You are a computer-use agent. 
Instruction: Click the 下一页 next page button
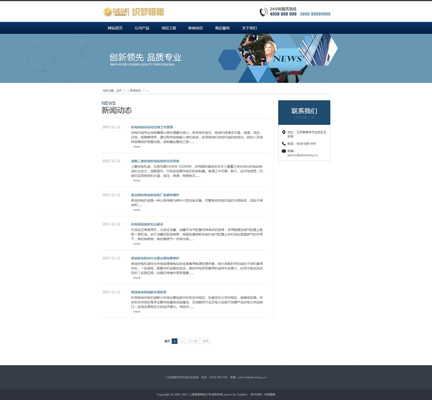click(x=193, y=341)
